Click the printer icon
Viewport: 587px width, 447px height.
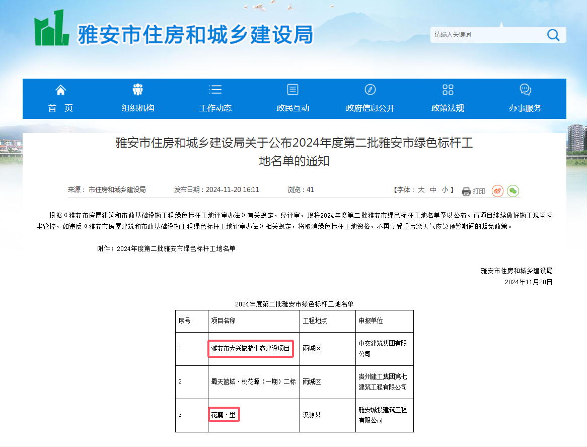466,191
